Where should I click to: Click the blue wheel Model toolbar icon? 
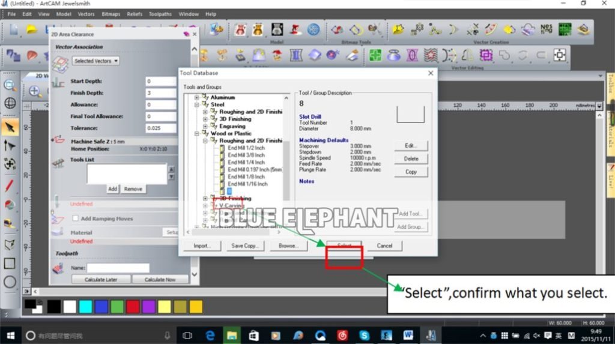[314, 29]
